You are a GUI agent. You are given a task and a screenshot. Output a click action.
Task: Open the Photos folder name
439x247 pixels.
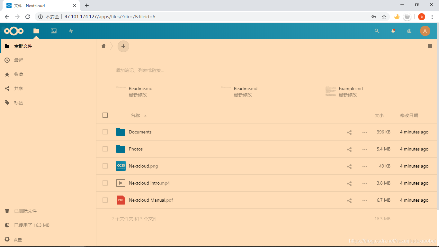click(136, 149)
